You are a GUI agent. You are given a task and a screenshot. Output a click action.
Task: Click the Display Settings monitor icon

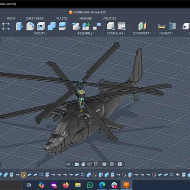pos(104,164)
